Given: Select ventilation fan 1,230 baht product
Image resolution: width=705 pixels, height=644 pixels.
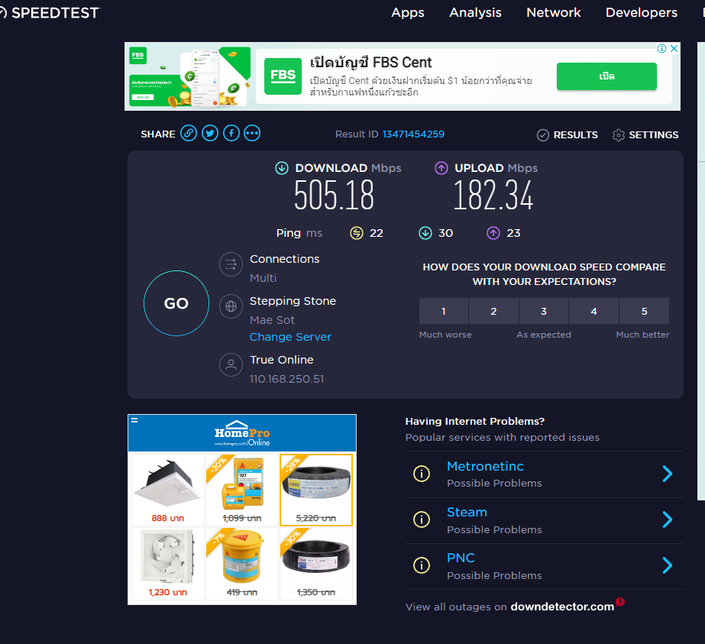Looking at the screenshot, I should [168, 564].
